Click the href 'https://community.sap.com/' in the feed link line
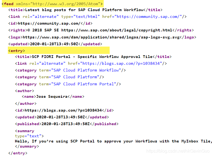This screenshot has height=156, width=212. (x=148, y=17)
